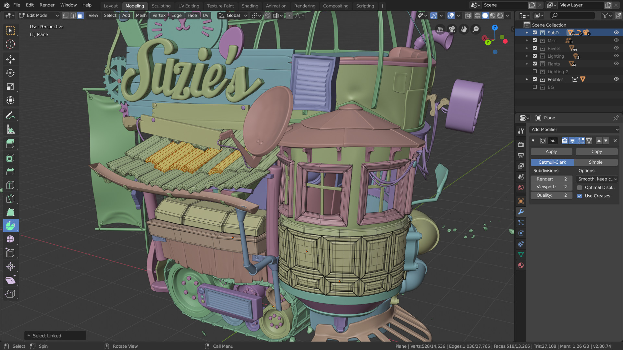Expand the SubD collection in outliner
Viewport: 623px width, 350px height.
tap(527, 32)
